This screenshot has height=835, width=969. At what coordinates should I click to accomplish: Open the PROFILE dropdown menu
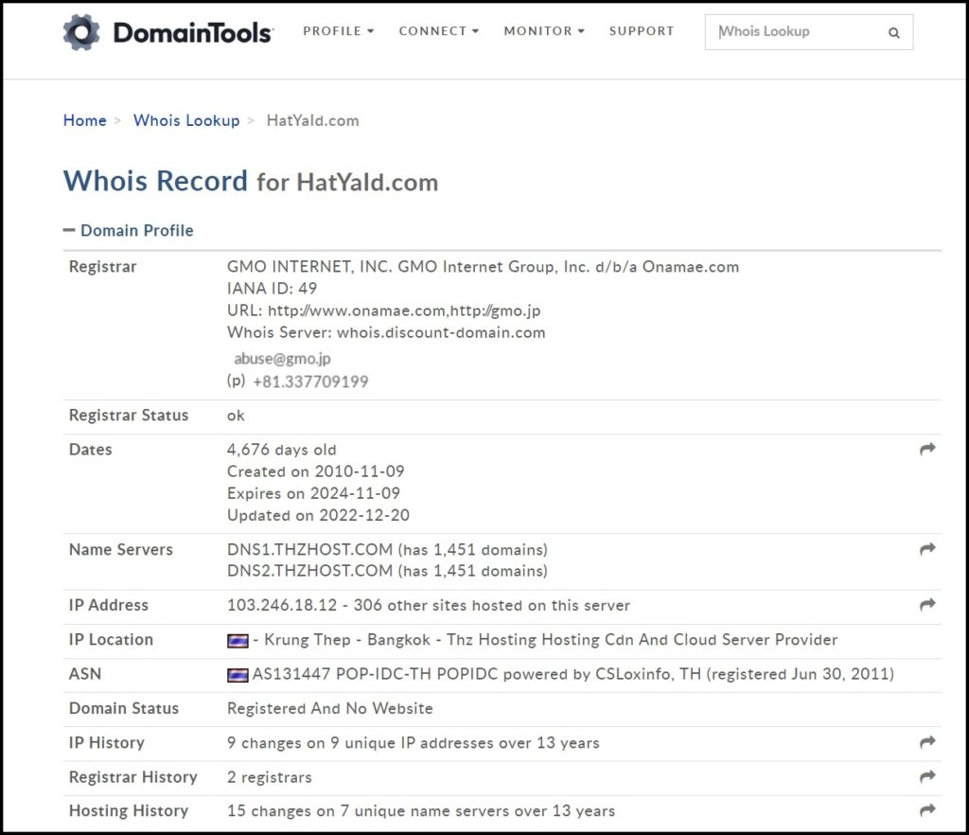click(x=338, y=31)
